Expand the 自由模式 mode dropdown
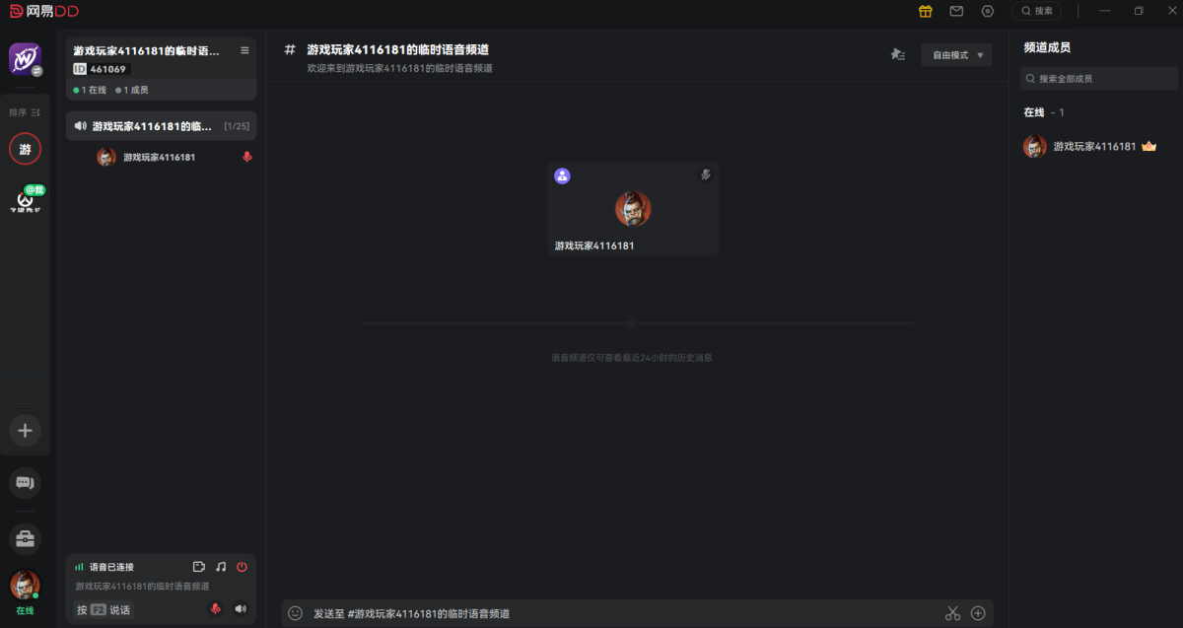Viewport: 1183px width, 628px height. (956, 55)
